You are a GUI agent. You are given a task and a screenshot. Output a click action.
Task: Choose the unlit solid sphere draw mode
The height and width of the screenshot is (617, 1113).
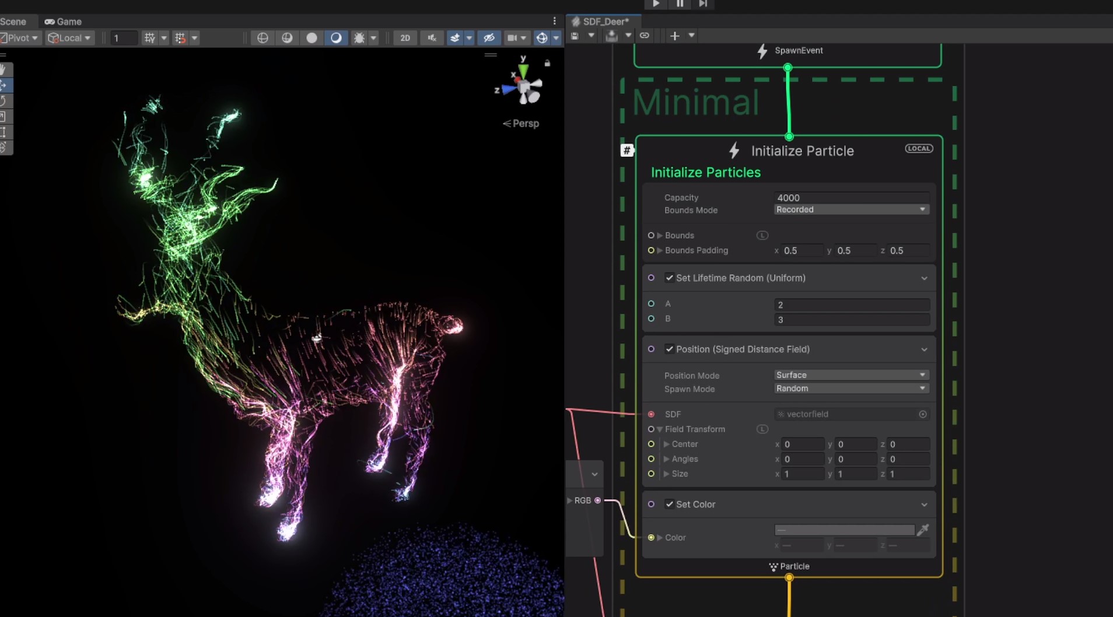point(311,38)
